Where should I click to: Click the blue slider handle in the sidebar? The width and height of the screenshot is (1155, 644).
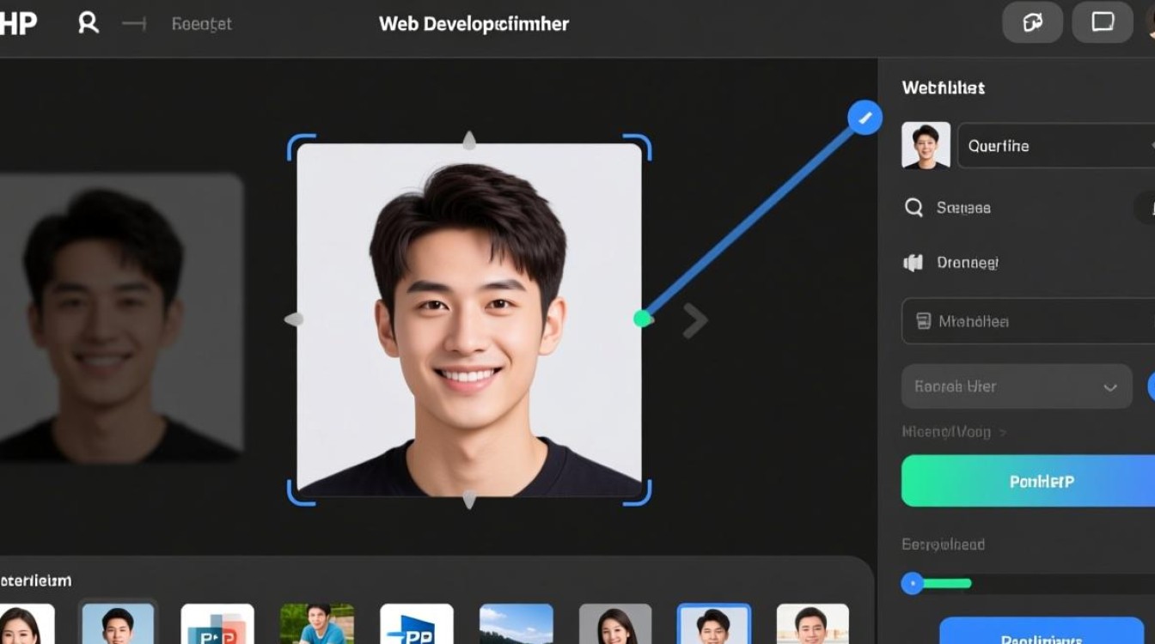[x=913, y=583]
